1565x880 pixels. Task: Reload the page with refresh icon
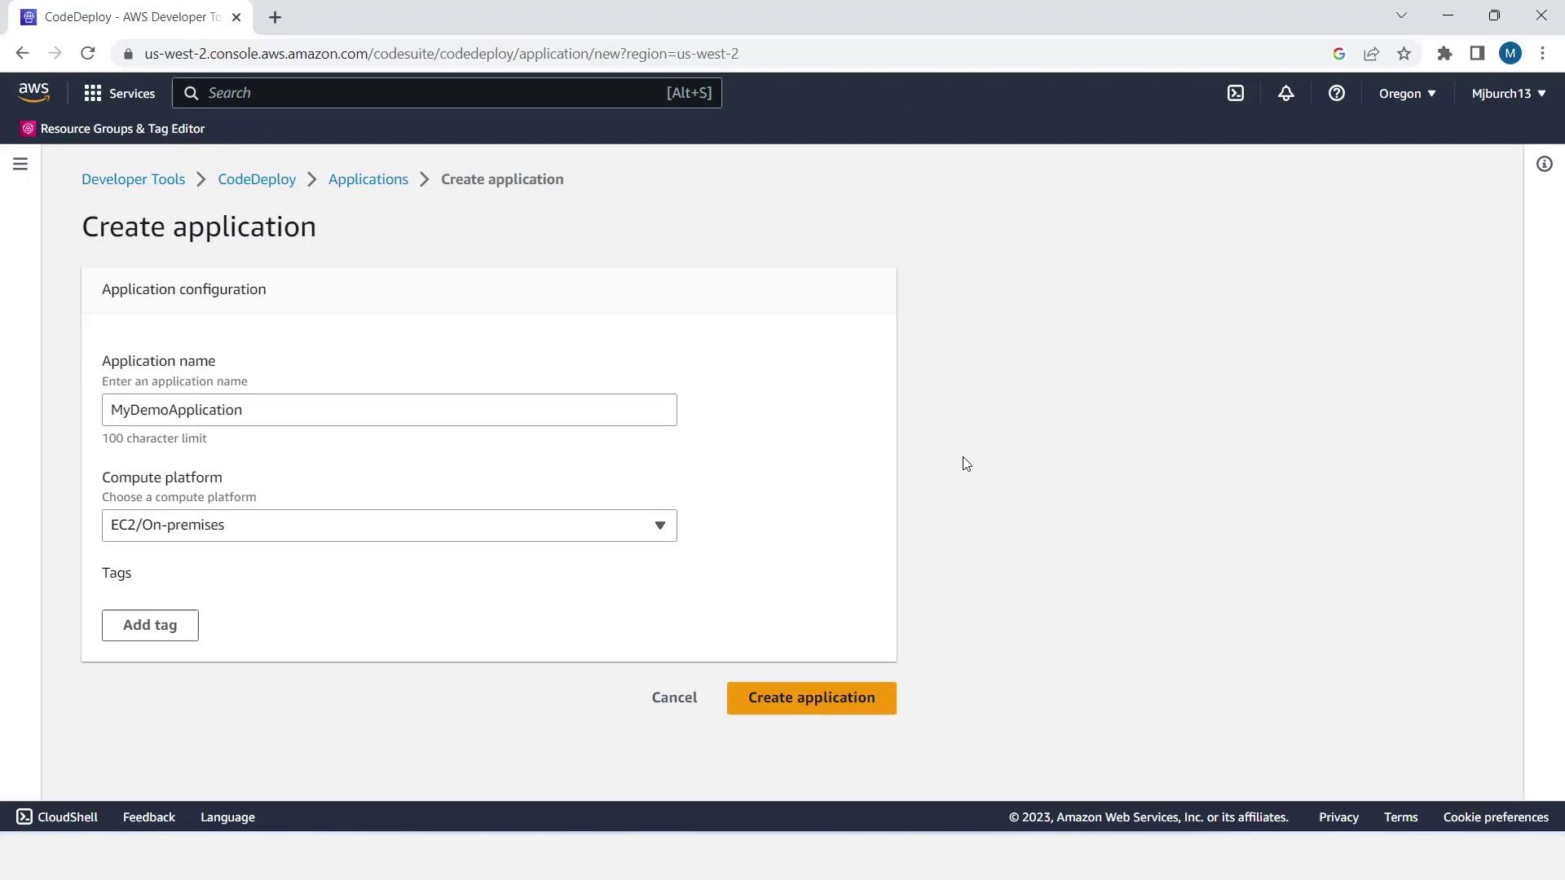88,54
